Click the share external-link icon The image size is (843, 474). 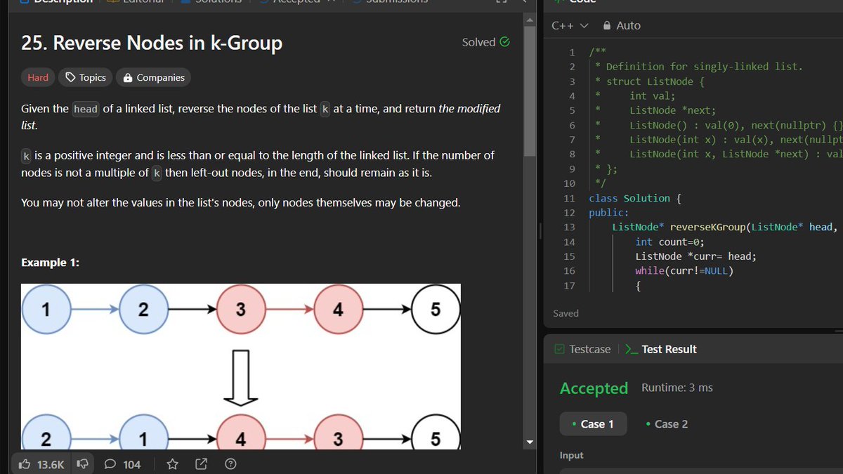tap(201, 464)
